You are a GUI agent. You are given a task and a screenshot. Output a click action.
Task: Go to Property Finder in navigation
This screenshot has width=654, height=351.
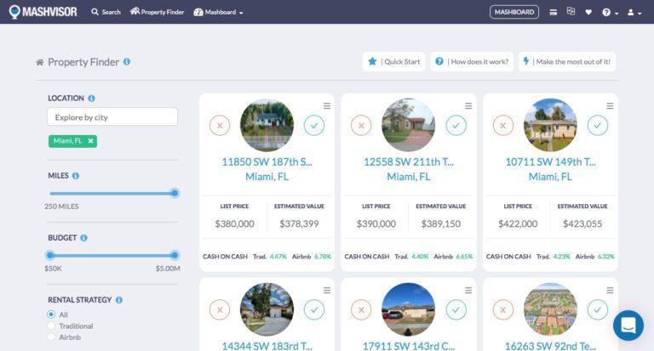tap(157, 13)
